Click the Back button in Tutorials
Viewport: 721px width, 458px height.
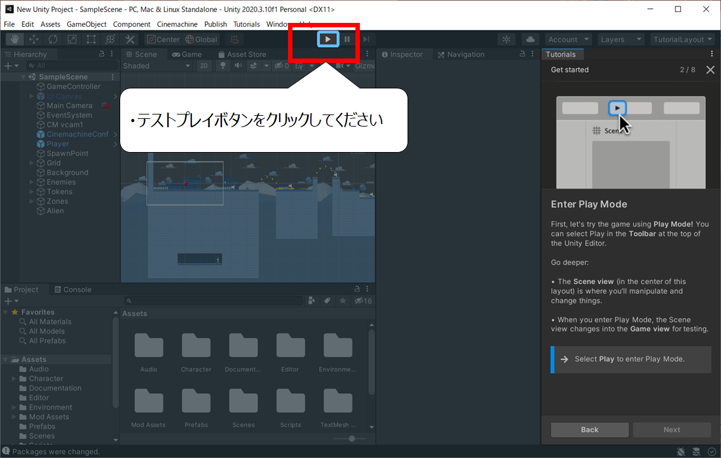[589, 429]
